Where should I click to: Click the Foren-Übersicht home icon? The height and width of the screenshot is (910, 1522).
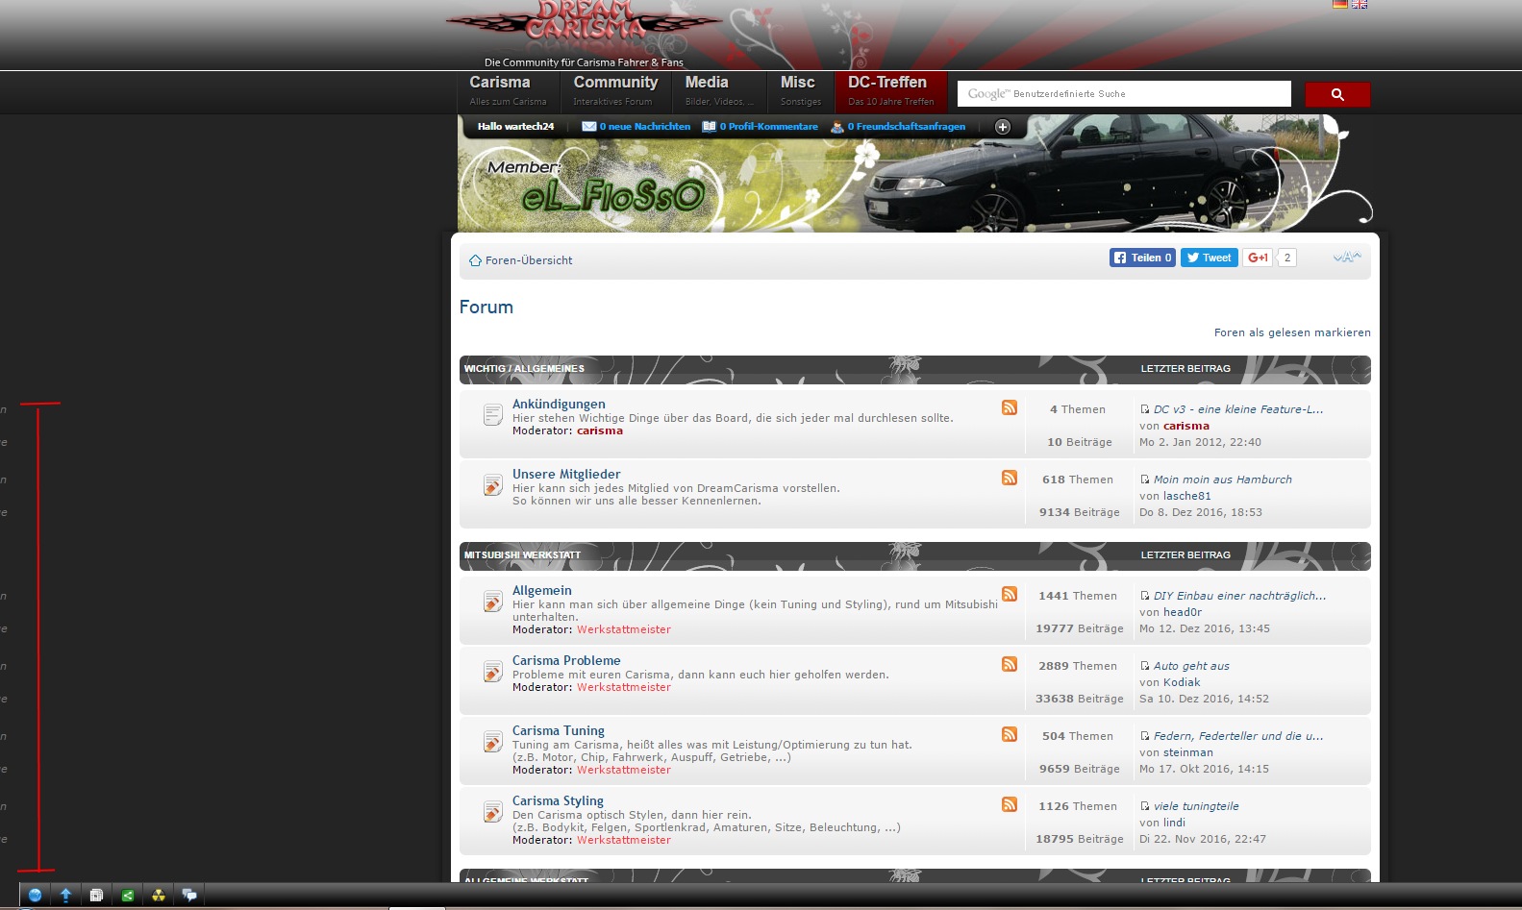coord(475,260)
